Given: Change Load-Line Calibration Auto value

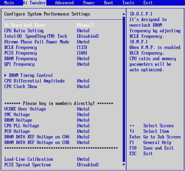Looking at the screenshot, I should coord(83,159).
